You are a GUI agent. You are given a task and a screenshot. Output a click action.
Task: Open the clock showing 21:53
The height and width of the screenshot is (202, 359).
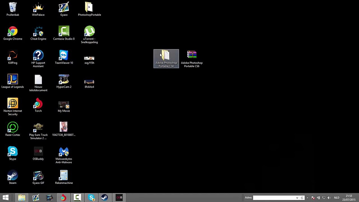349,198
